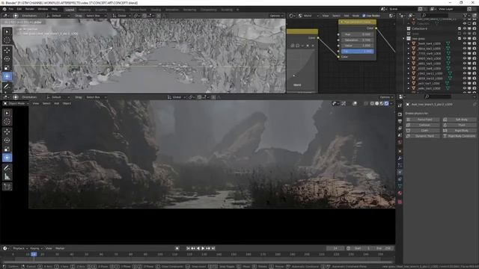
Task: Open the Playback dropdown in the timeline
Action: click(x=20, y=248)
